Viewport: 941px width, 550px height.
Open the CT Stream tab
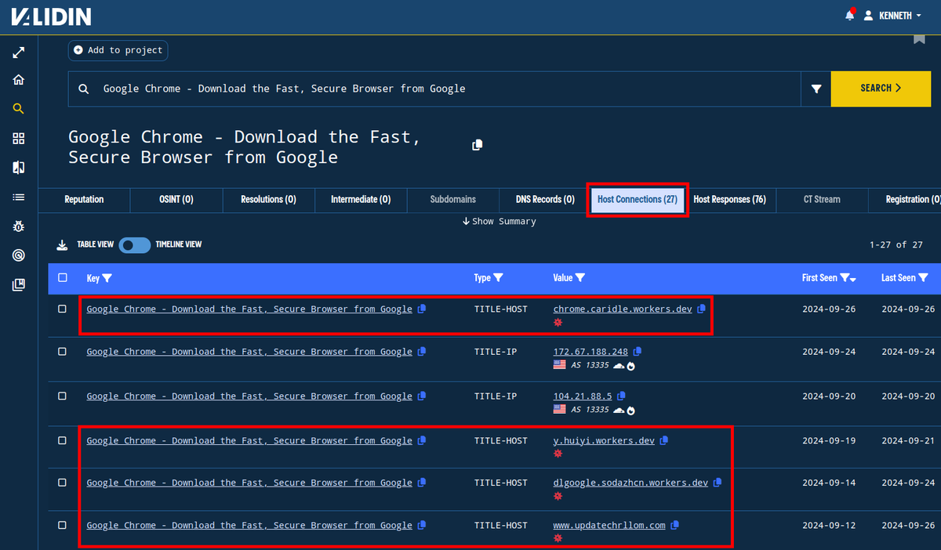822,200
